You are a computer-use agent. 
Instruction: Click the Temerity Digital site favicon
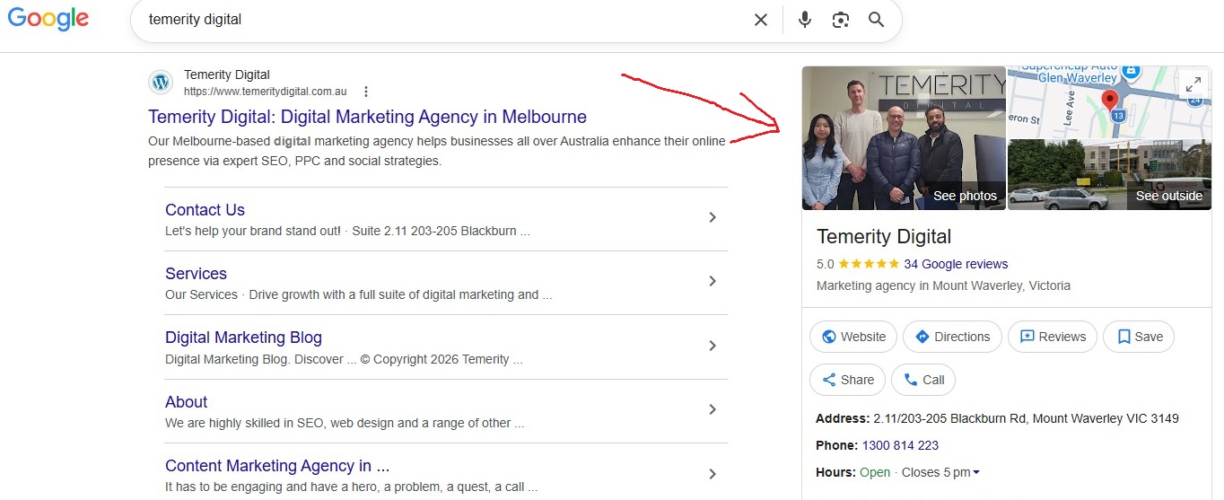click(x=161, y=83)
